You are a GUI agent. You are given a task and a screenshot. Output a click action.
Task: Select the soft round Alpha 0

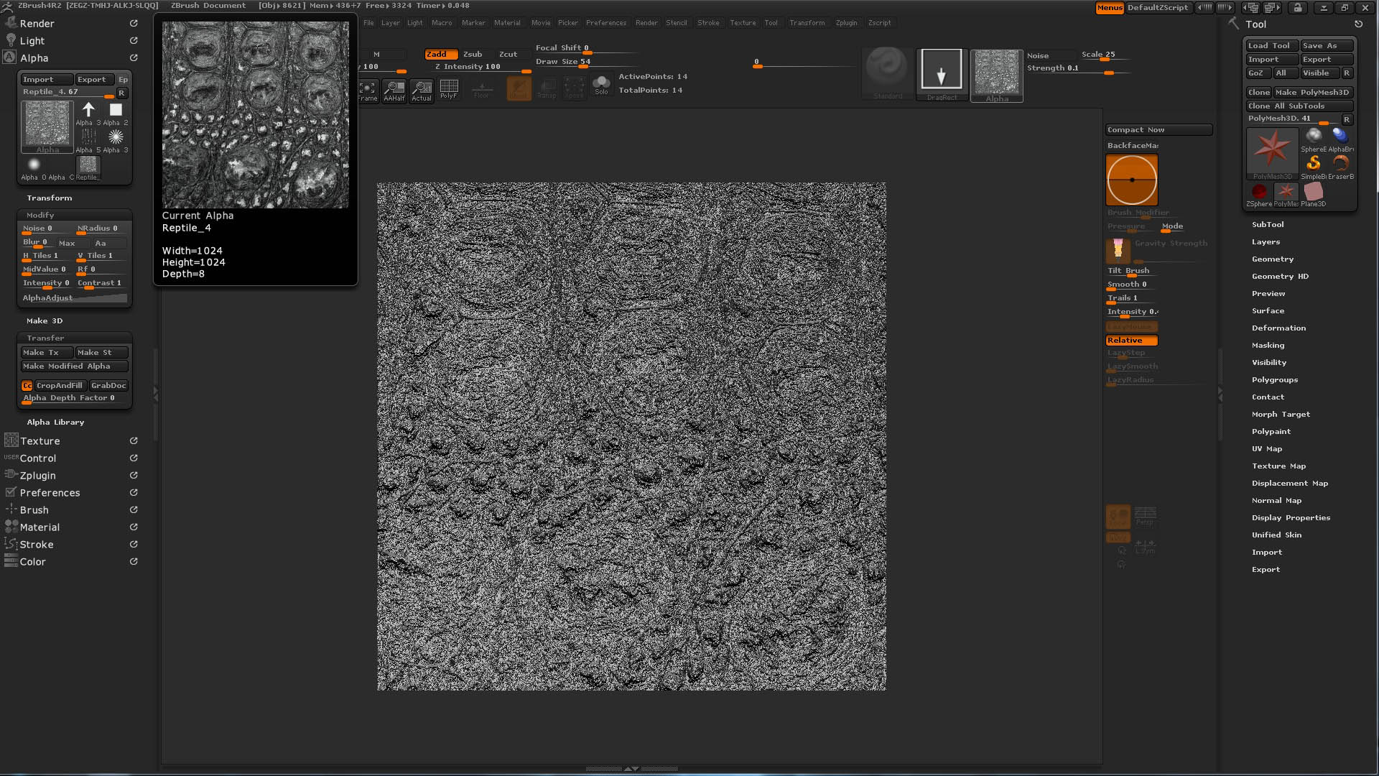[x=34, y=168]
